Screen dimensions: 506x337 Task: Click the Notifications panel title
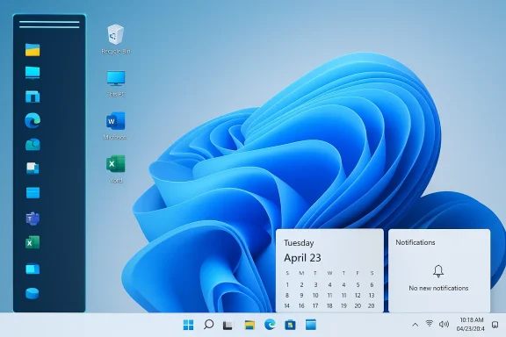[416, 242]
